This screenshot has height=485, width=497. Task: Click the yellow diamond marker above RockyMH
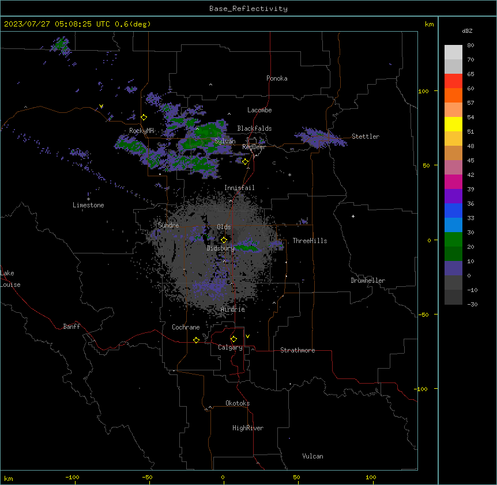click(x=144, y=118)
